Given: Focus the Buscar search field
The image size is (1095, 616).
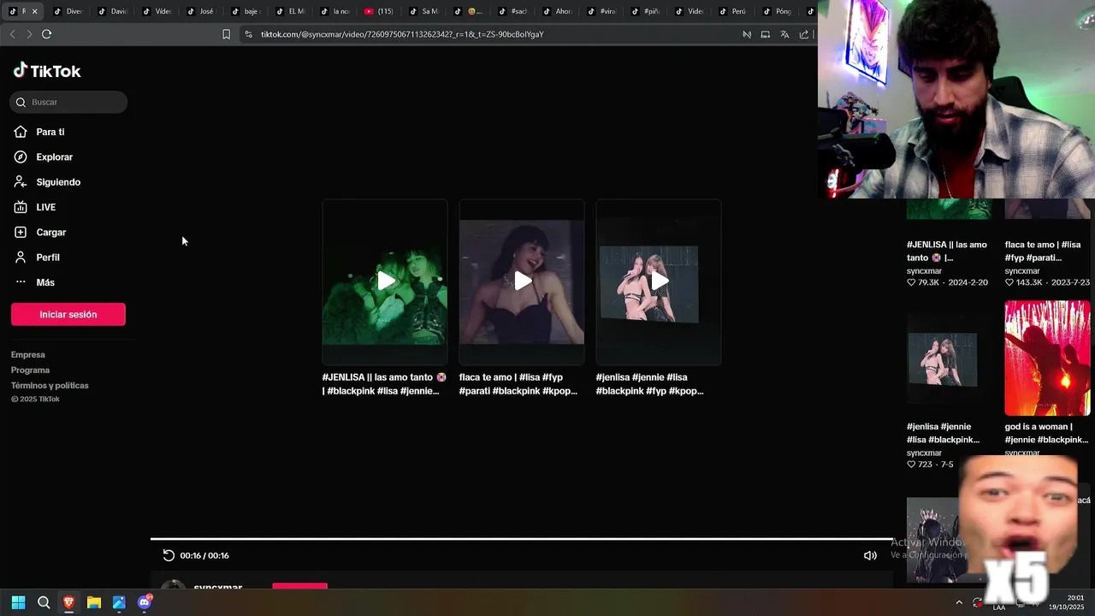Looking at the screenshot, I should pos(68,102).
